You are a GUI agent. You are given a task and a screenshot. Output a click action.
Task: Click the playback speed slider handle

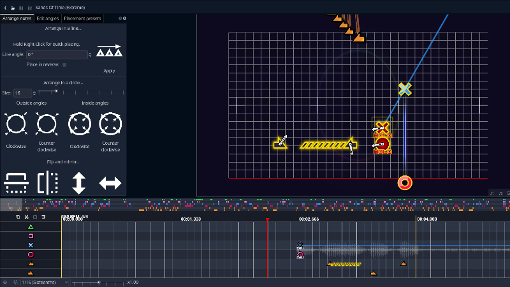coord(99,283)
